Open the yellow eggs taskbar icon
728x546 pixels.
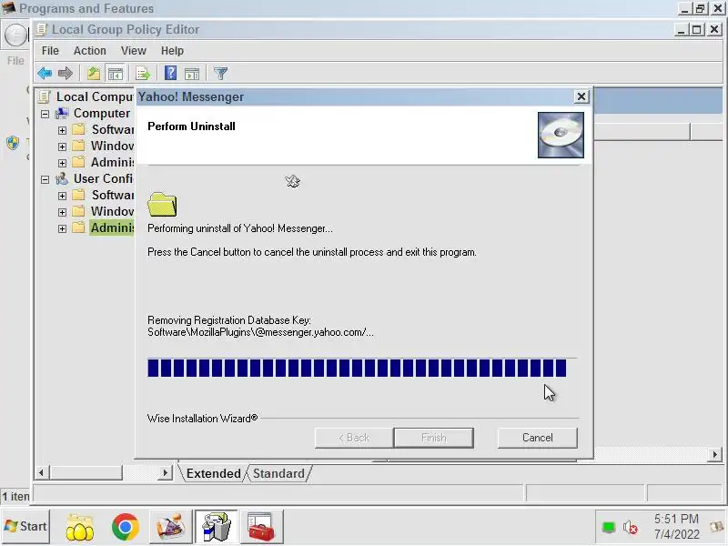point(80,527)
